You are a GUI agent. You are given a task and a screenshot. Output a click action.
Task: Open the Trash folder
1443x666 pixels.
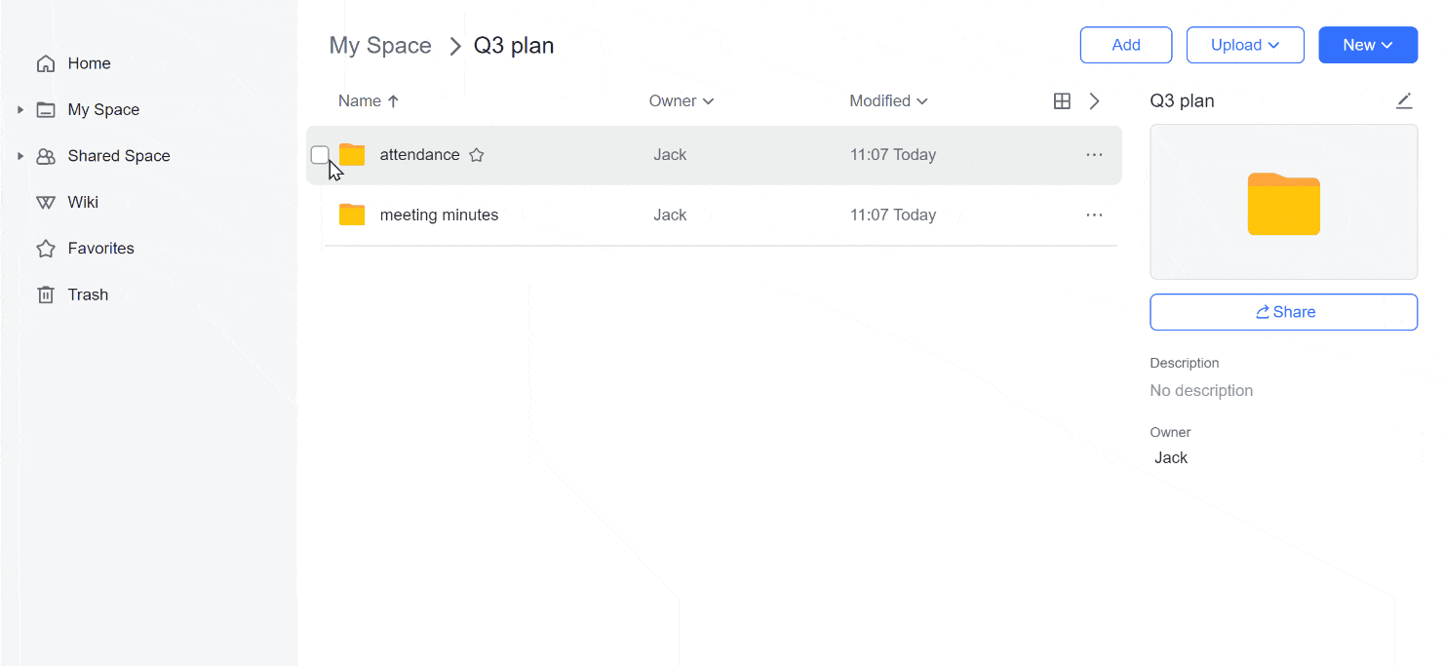[x=87, y=294]
